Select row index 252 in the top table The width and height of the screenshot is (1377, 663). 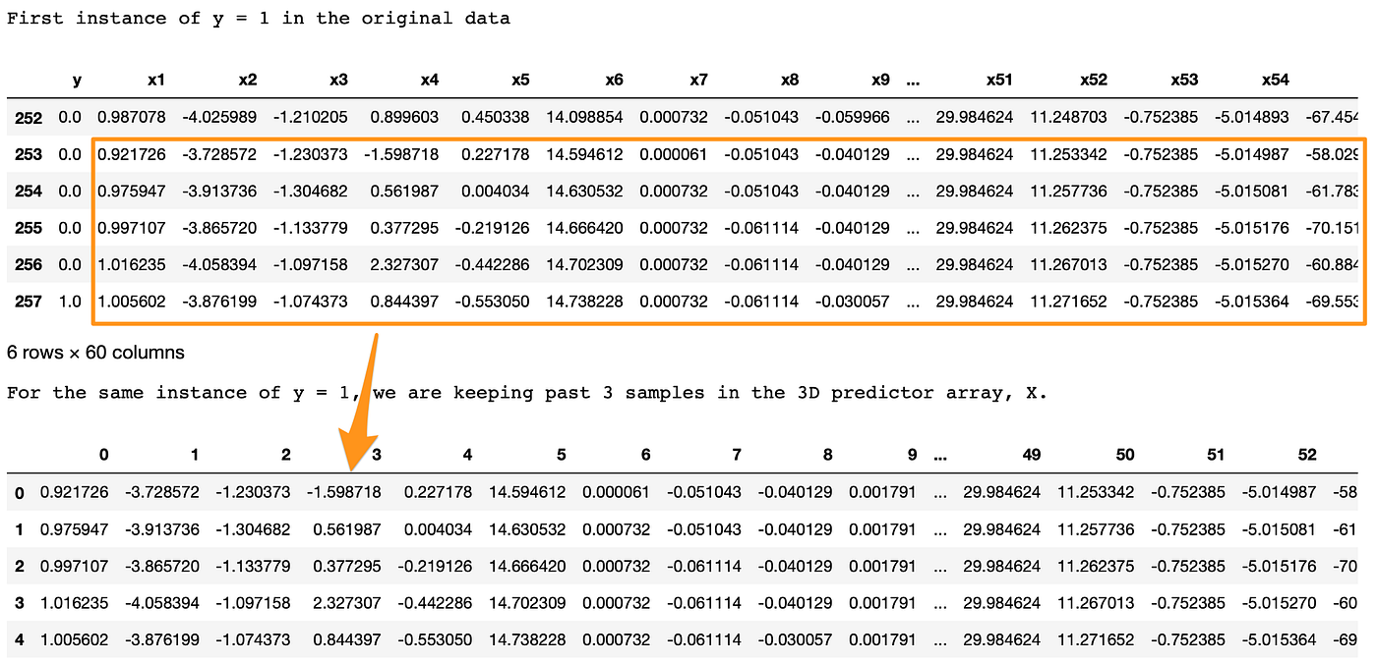(x=27, y=117)
